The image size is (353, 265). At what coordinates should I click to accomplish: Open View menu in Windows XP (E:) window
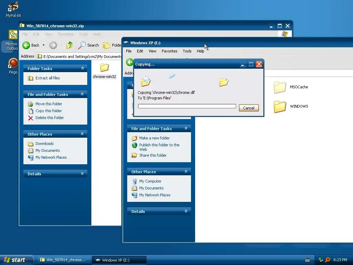click(152, 51)
